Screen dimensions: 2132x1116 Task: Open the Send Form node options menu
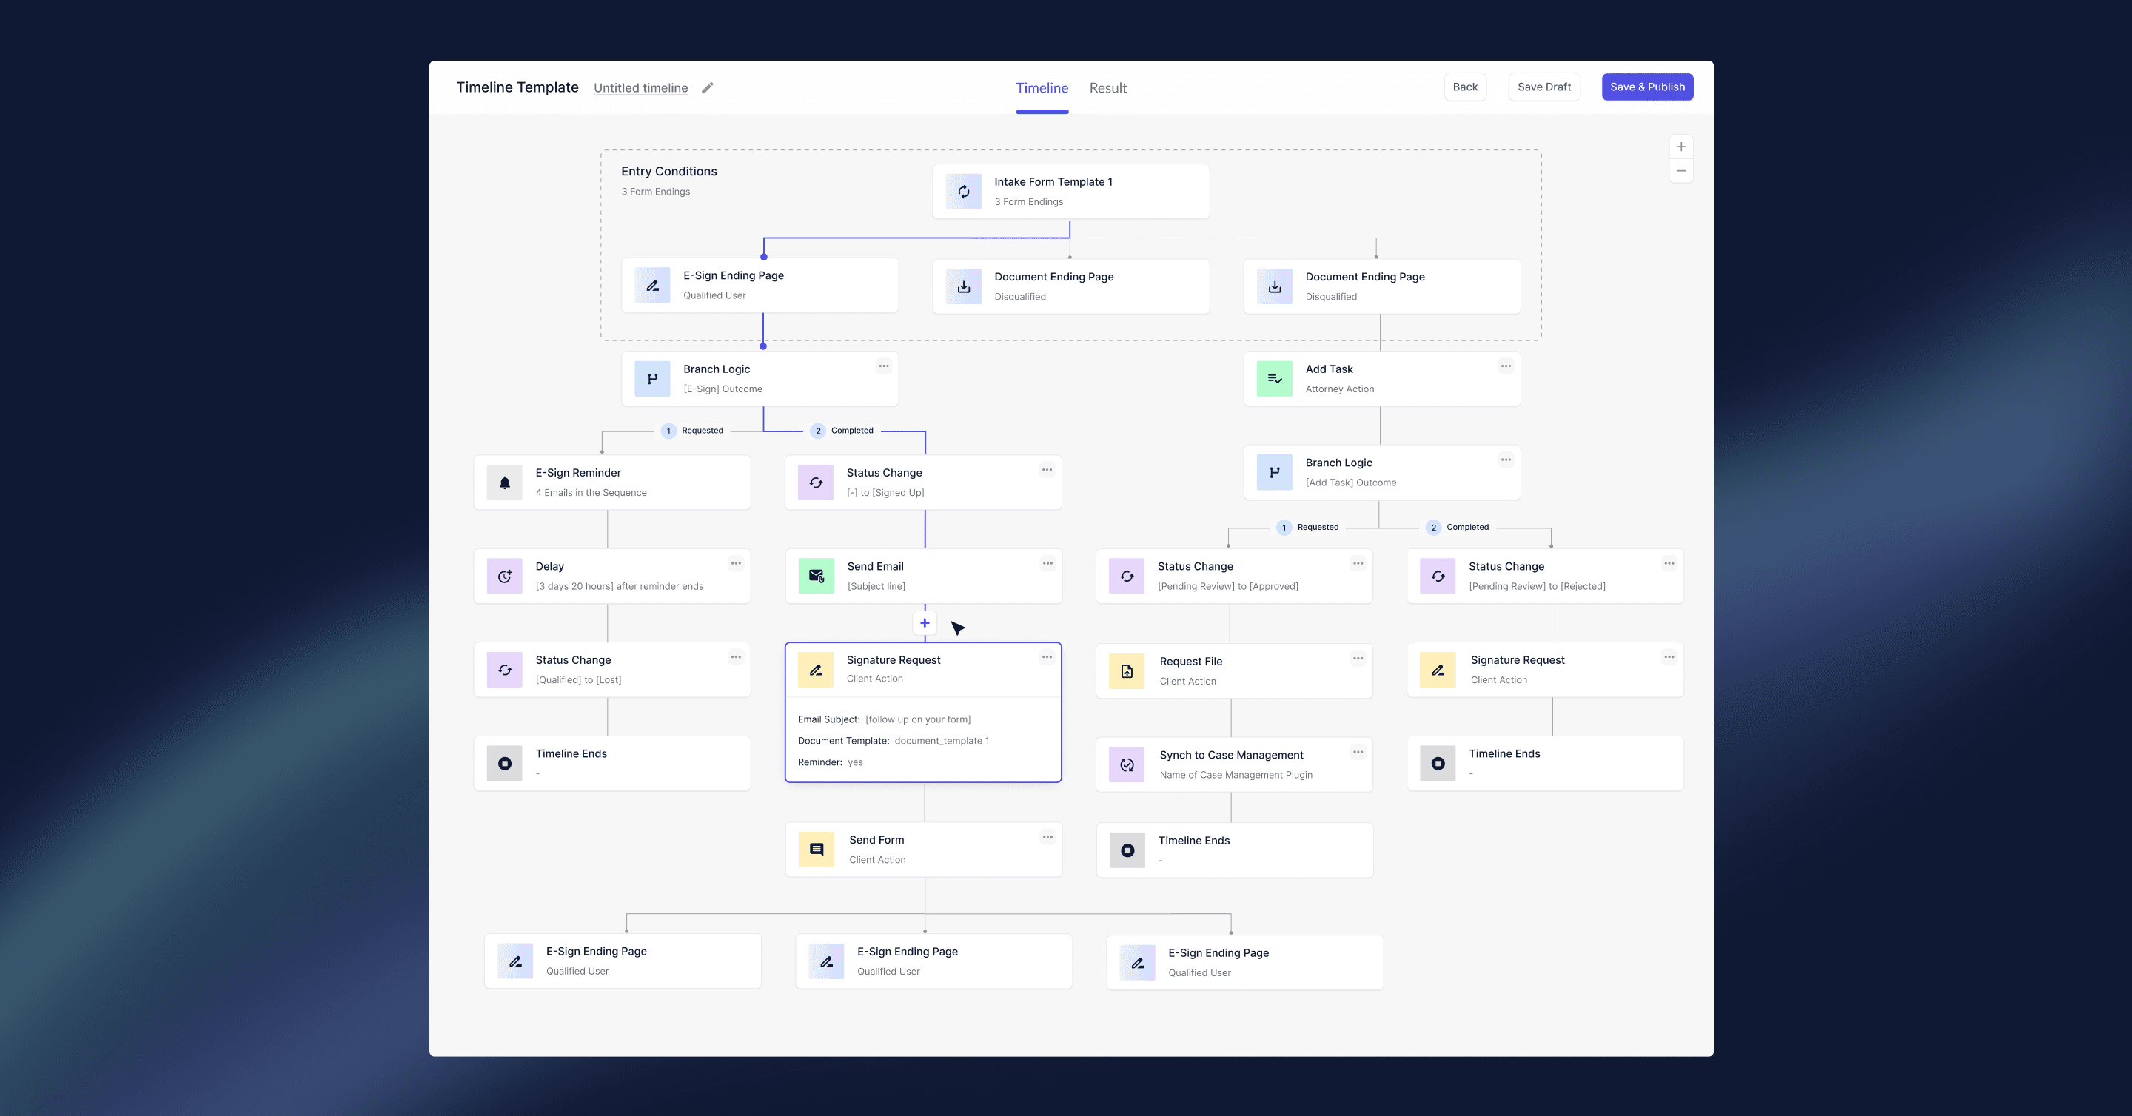point(1047,836)
